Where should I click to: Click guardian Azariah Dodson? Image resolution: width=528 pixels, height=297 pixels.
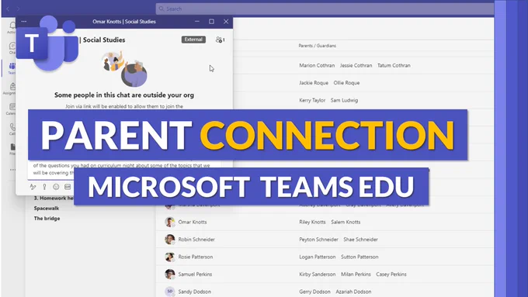pos(353,292)
